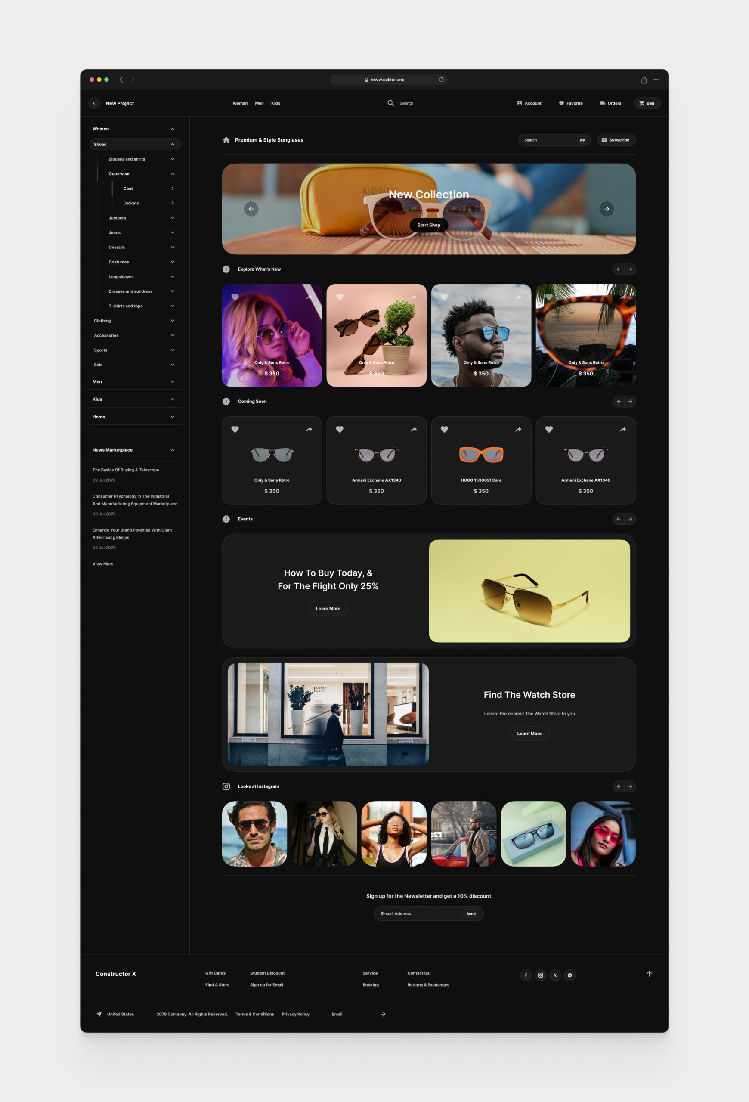Click Learn More in flight event card
This screenshot has height=1102, width=749.
[328, 609]
